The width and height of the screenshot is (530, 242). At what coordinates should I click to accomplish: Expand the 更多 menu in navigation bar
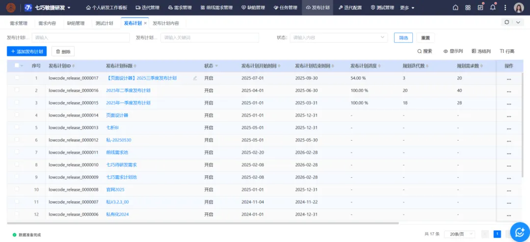pos(407,8)
